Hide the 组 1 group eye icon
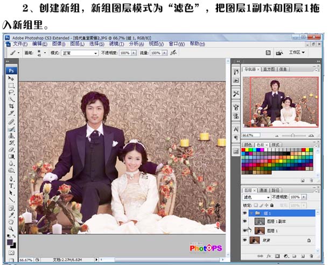 [244, 213]
